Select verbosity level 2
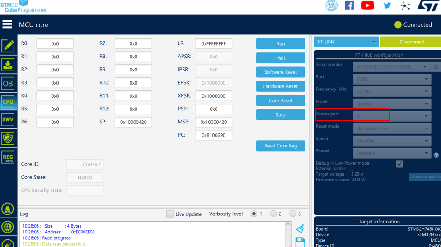Viewport: 441px width, 247px height. (x=273, y=214)
